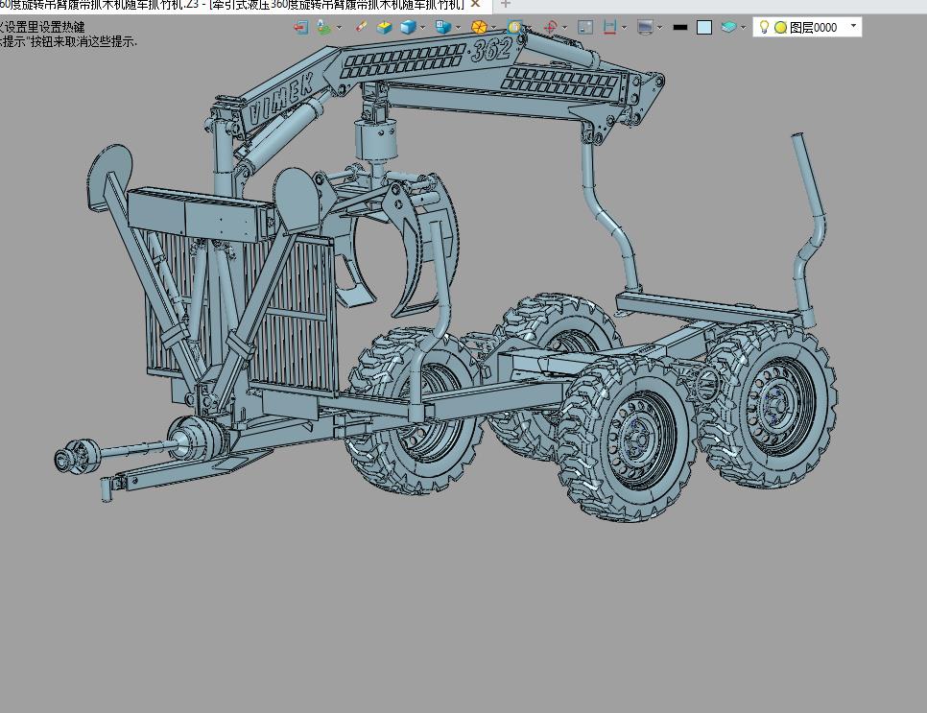The height and width of the screenshot is (713, 927).
Task: Click the red and blue dimension icon
Action: pos(609,27)
